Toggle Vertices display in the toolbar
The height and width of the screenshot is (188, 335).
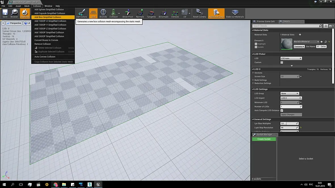click(175, 13)
